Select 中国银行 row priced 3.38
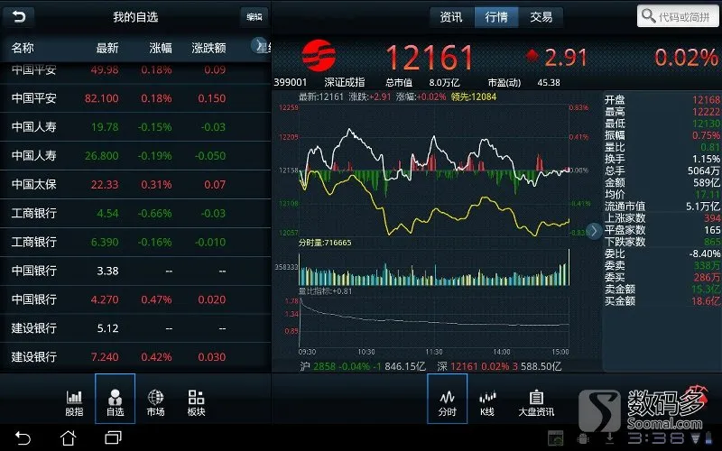 coord(135,271)
